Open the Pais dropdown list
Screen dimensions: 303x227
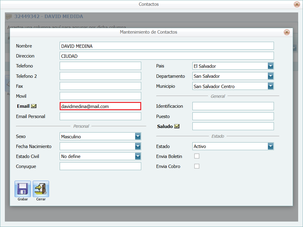[271, 66]
